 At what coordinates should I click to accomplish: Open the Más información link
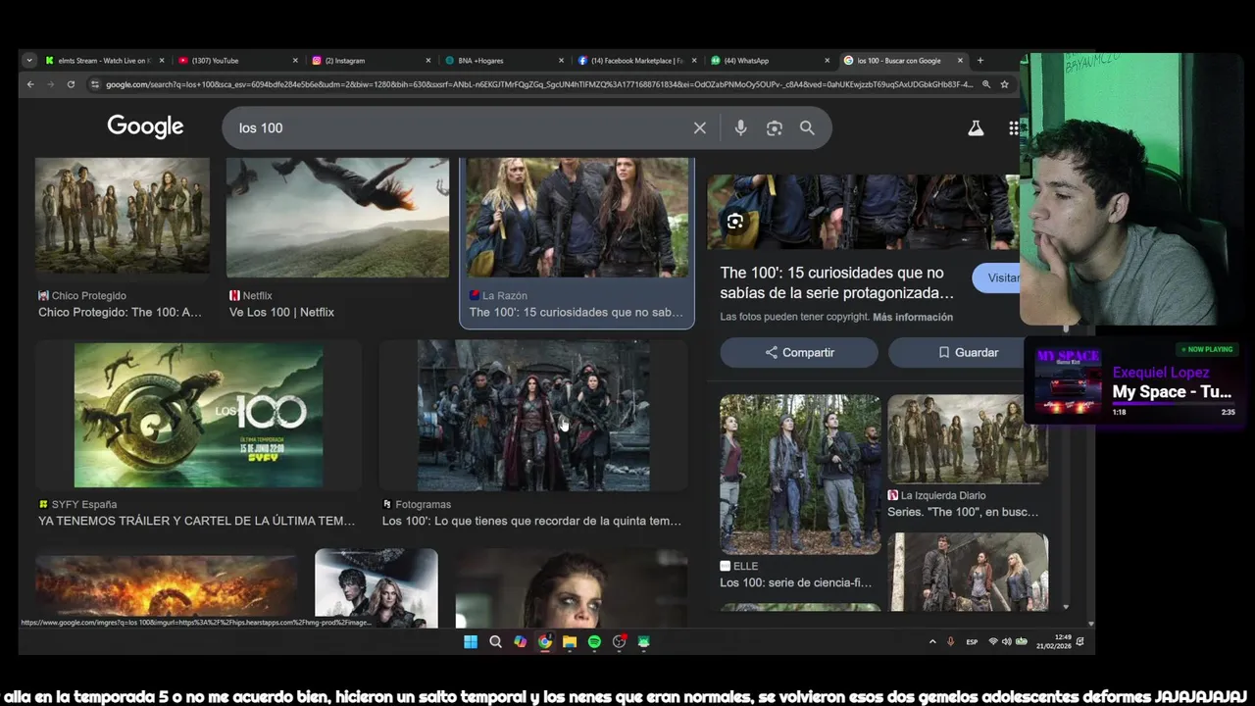coord(913,317)
